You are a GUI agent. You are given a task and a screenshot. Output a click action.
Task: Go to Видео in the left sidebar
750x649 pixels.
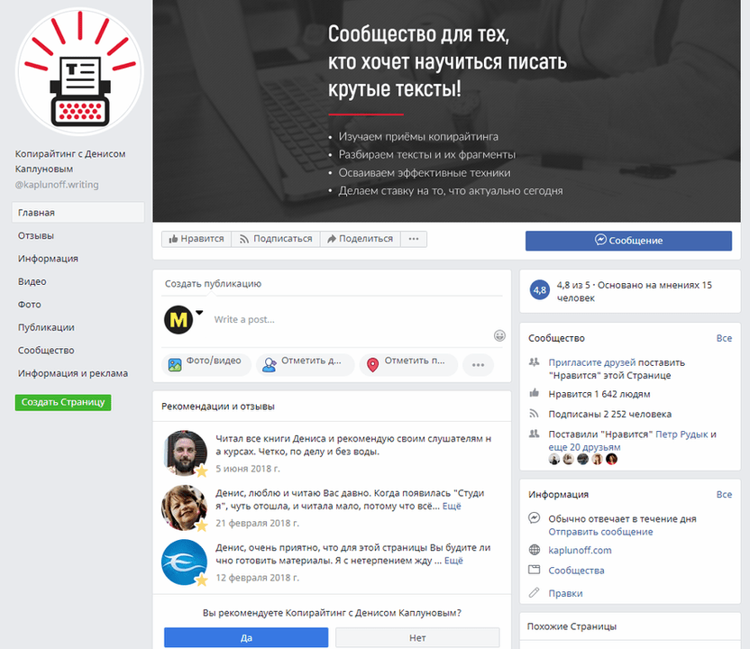click(32, 281)
